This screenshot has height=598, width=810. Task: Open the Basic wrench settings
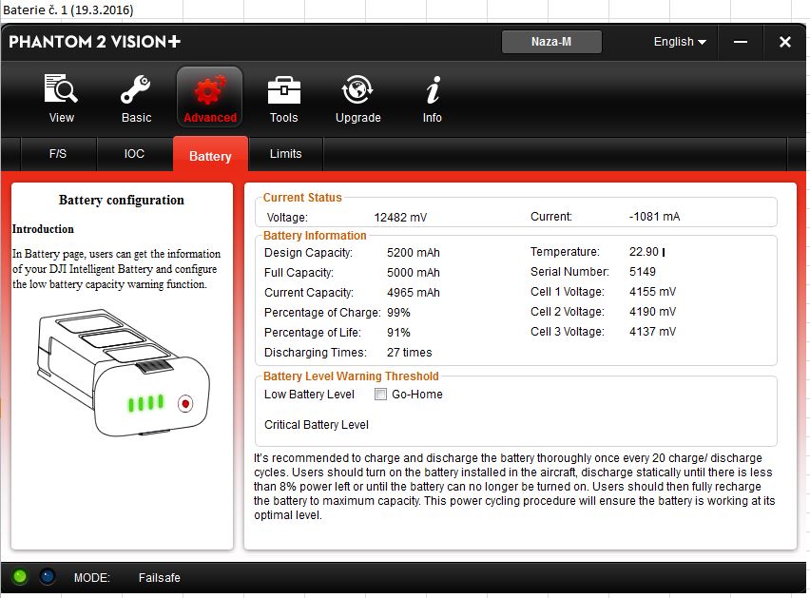coord(136,99)
